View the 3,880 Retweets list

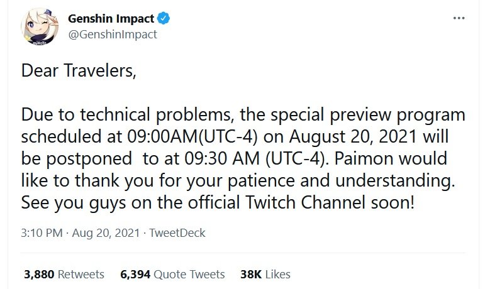click(x=64, y=274)
